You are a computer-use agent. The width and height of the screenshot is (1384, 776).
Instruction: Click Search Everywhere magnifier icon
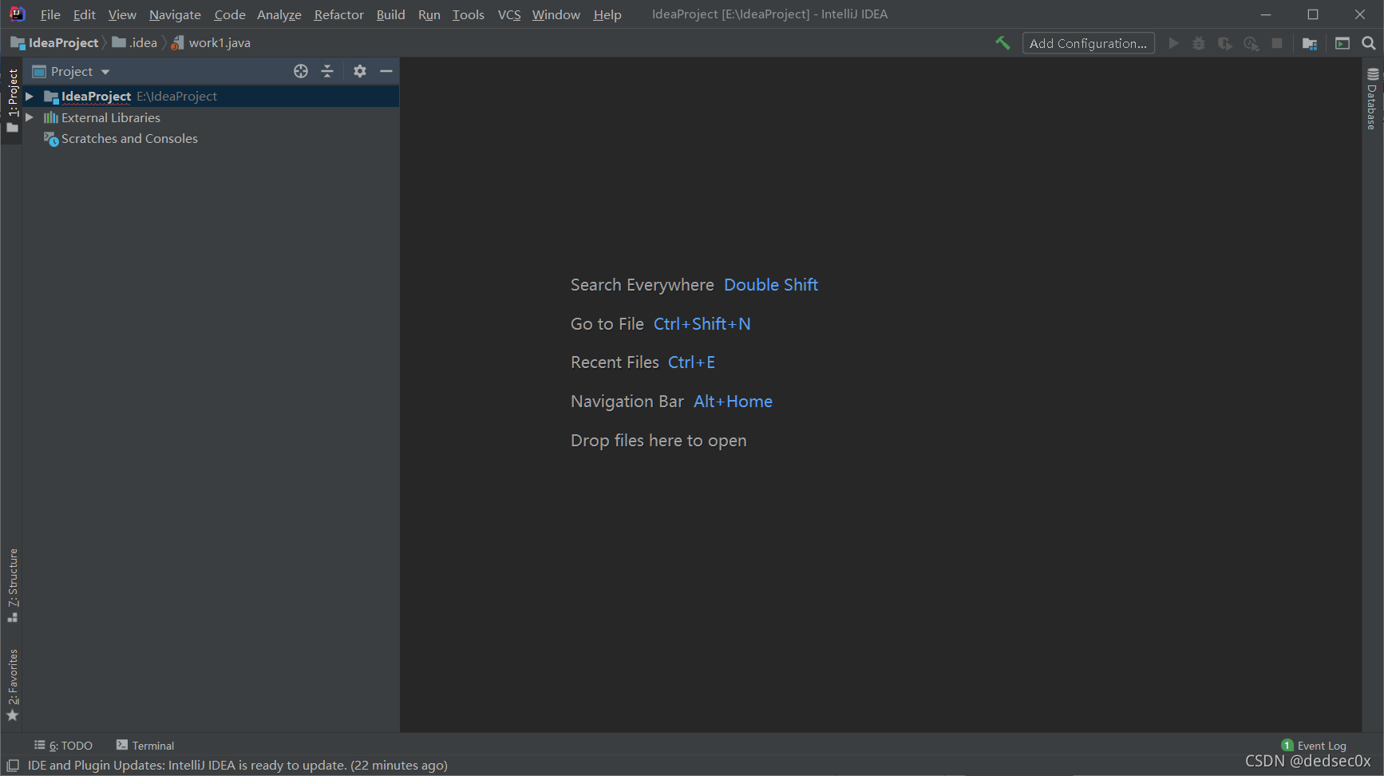tap(1369, 43)
